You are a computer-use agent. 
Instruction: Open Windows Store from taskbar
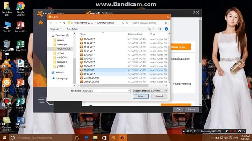(104, 137)
